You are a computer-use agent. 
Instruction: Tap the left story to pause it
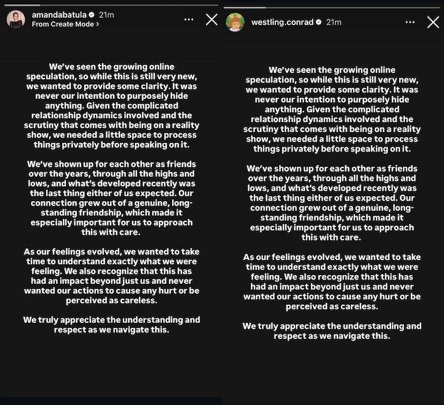point(111,222)
